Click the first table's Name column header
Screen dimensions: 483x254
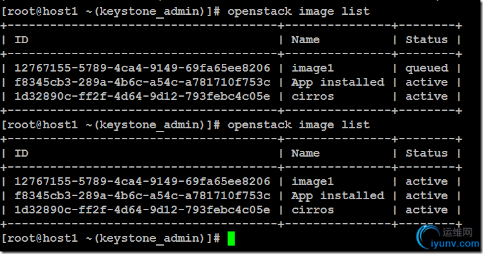(305, 39)
